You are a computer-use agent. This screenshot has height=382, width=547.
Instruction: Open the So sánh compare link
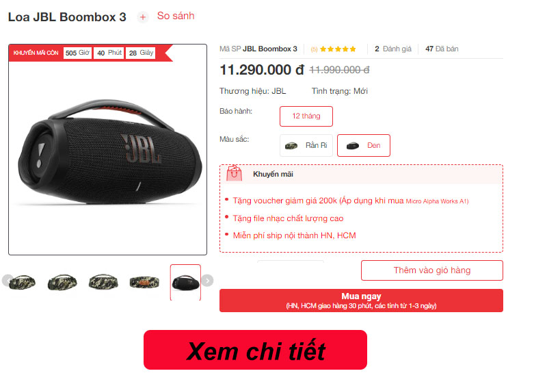click(176, 16)
